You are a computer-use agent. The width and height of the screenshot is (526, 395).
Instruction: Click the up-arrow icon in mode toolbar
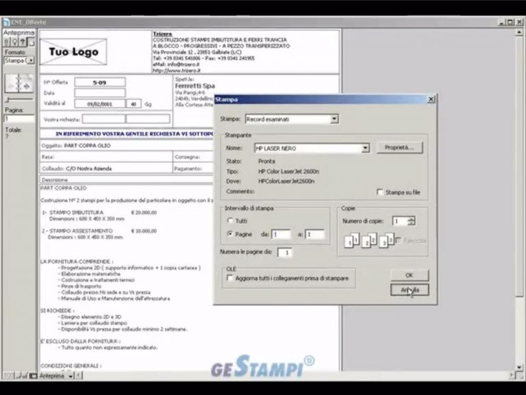tap(23, 42)
